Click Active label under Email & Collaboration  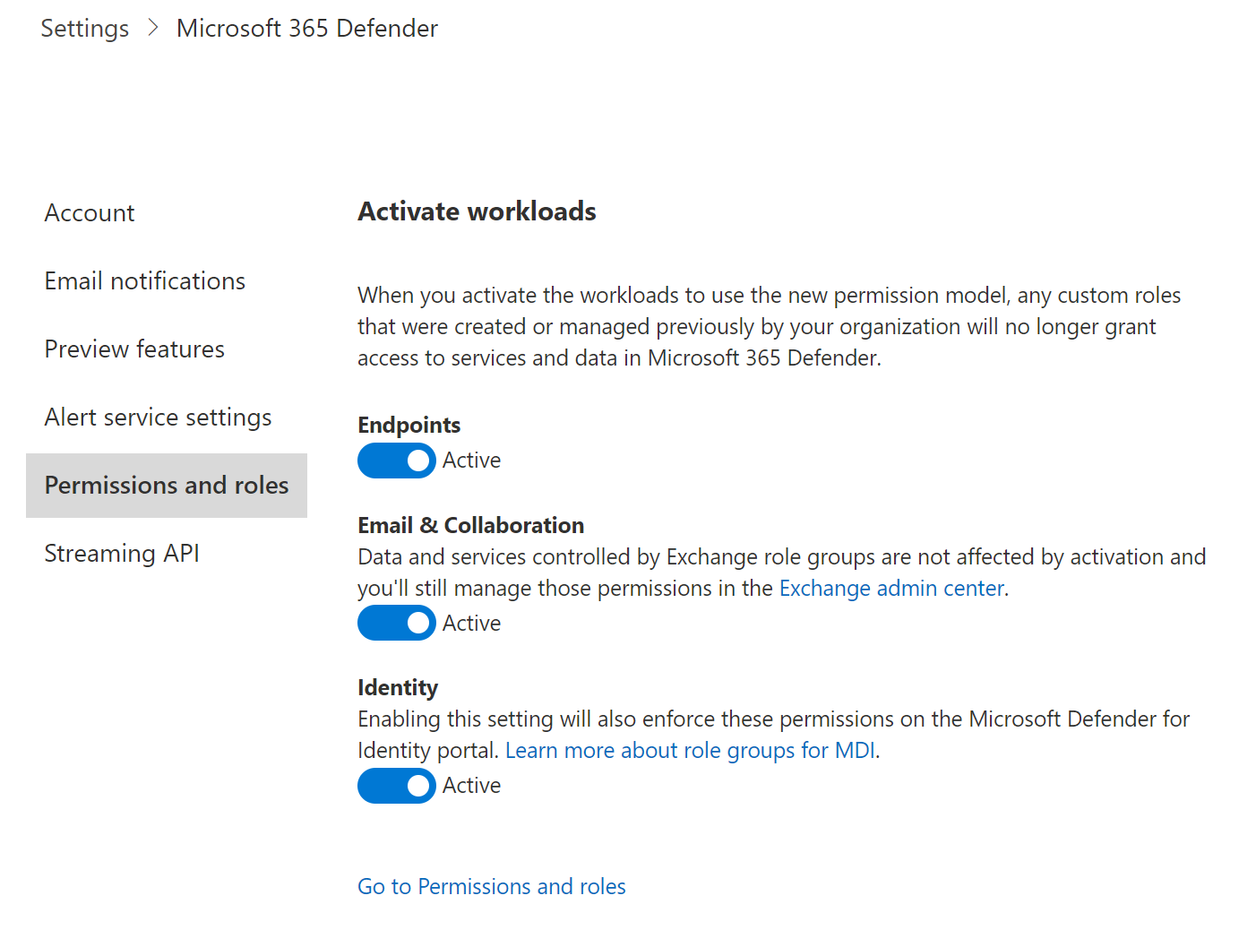tap(471, 624)
